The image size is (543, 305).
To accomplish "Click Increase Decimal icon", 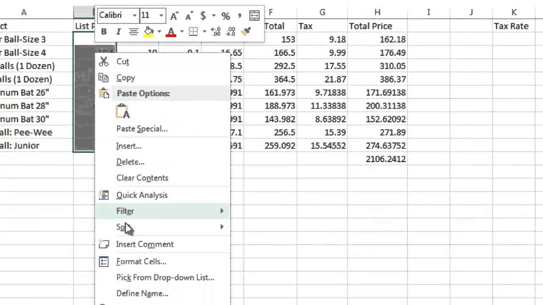I will pyautogui.click(x=216, y=32).
